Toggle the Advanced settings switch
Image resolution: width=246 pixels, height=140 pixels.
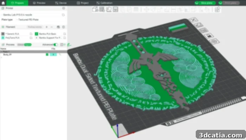[x=56, y=45]
